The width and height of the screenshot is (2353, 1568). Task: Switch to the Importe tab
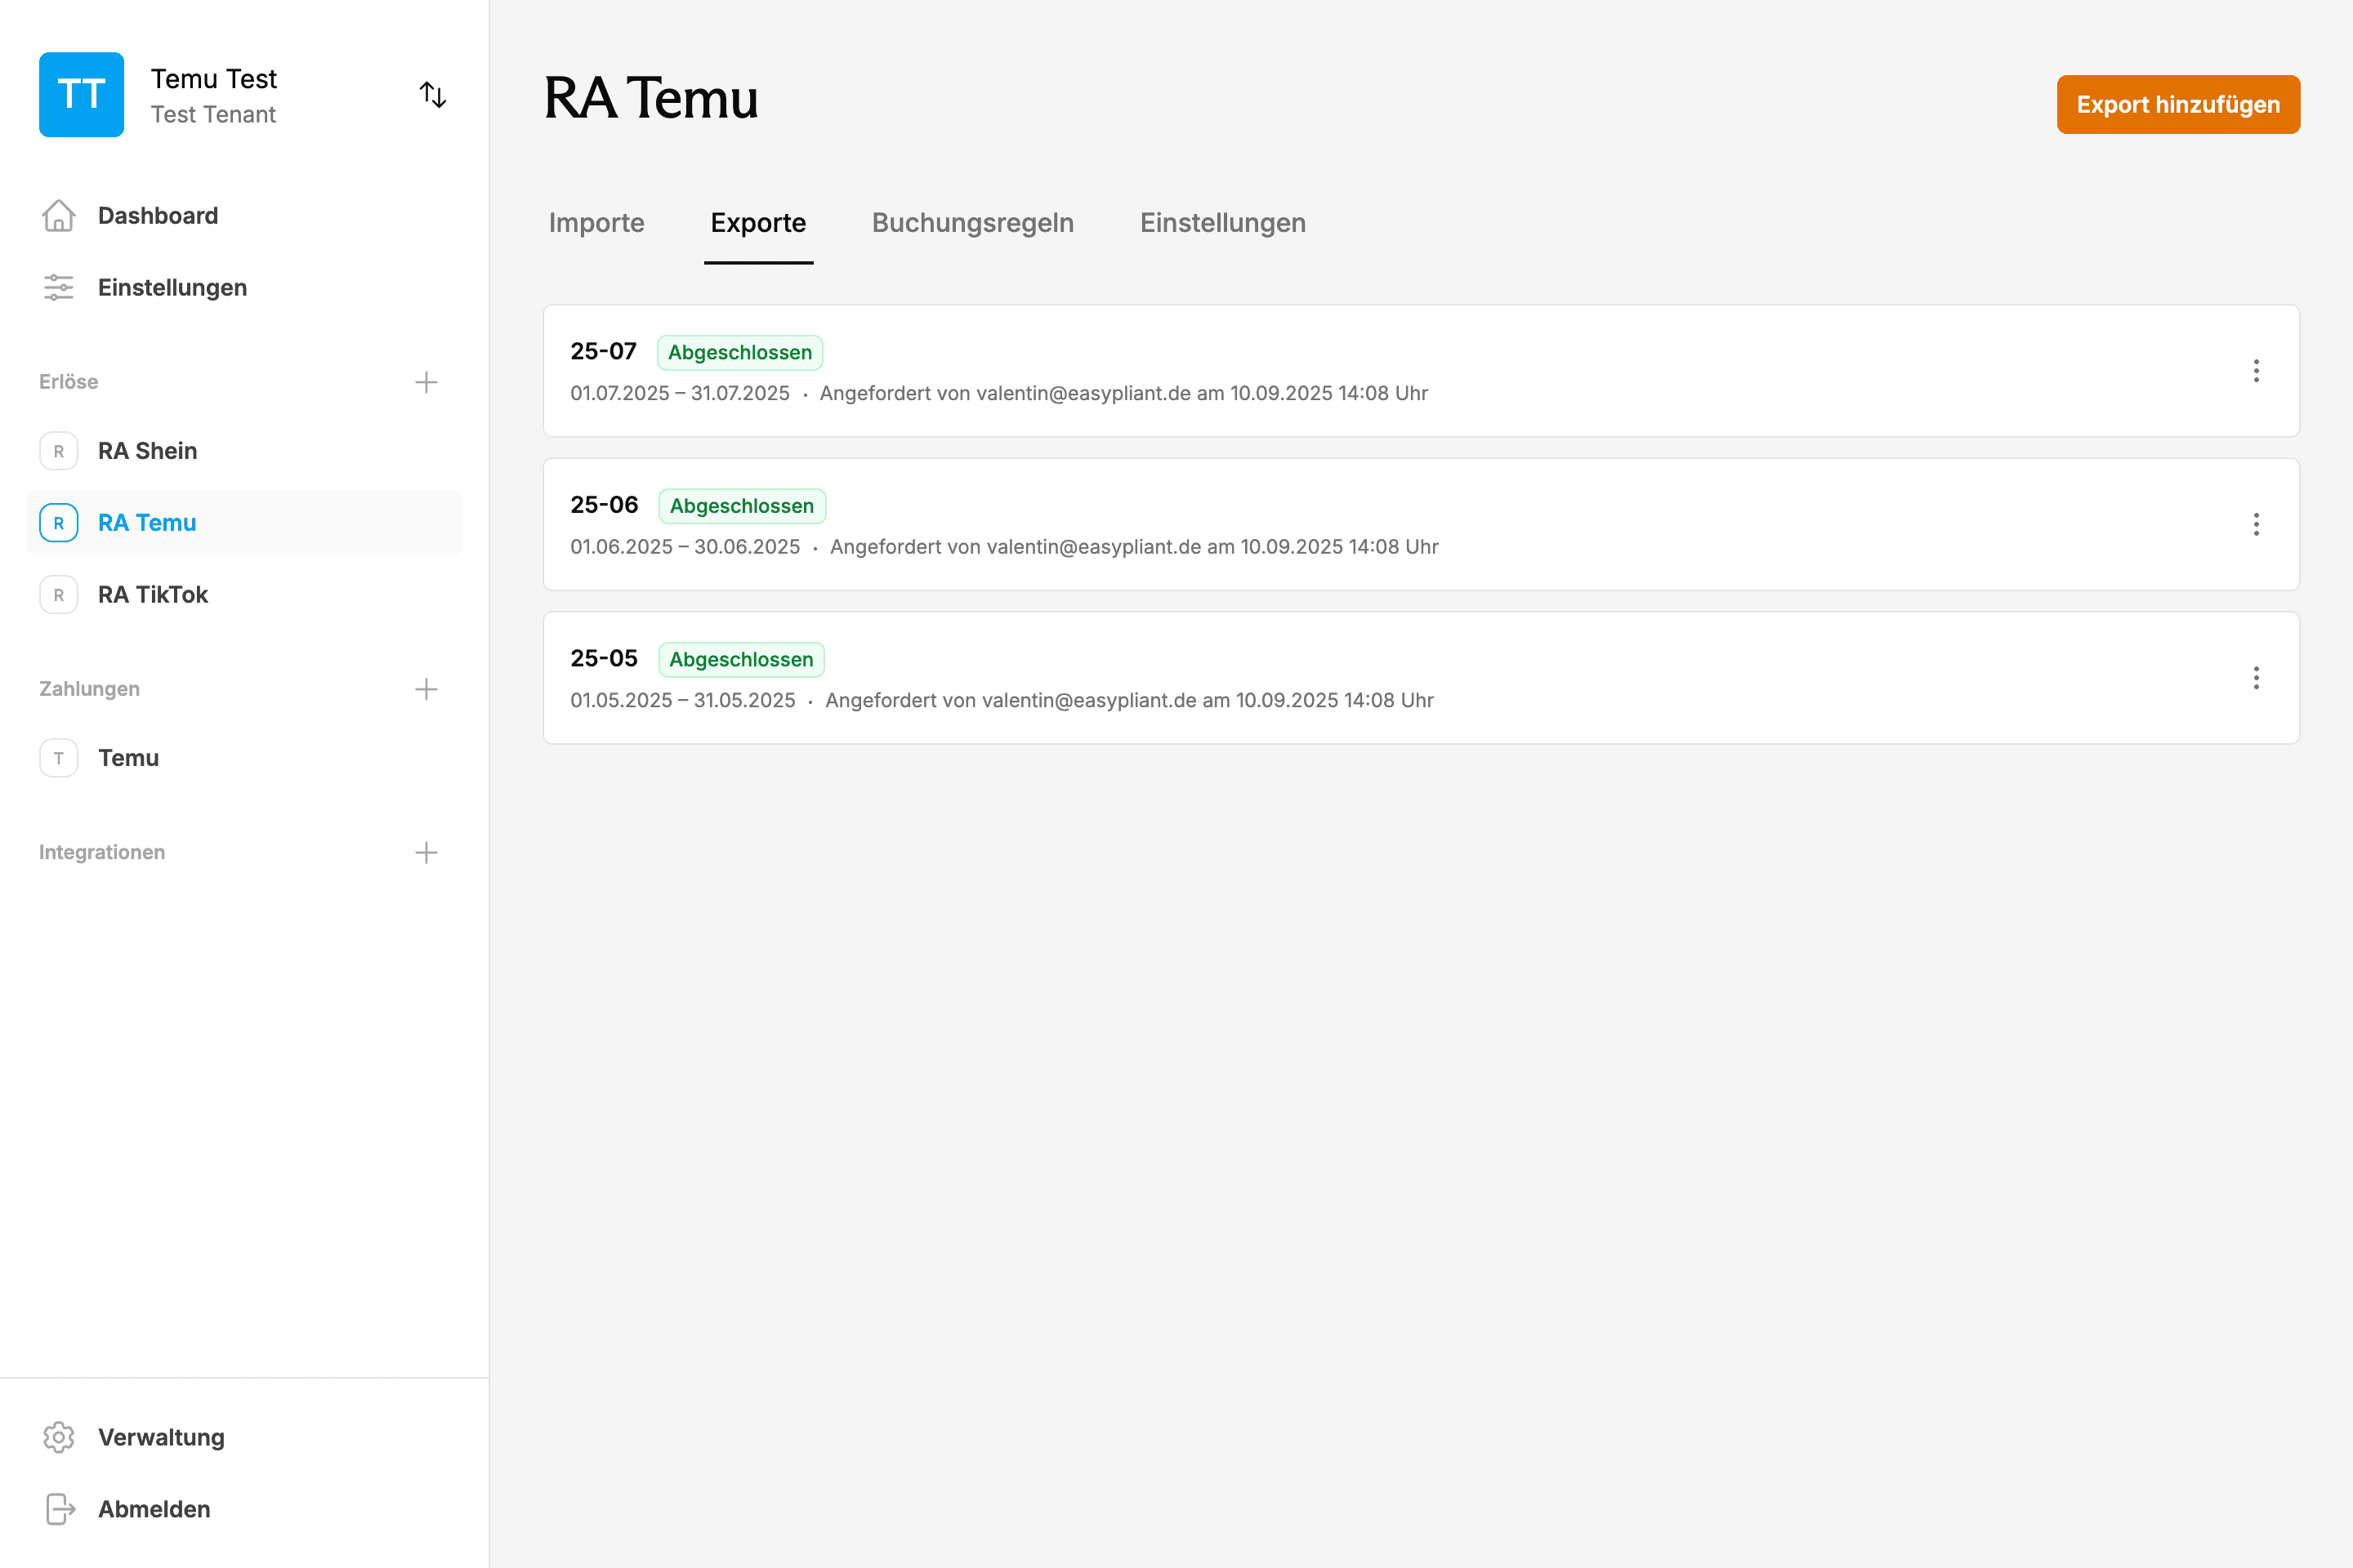pos(596,223)
